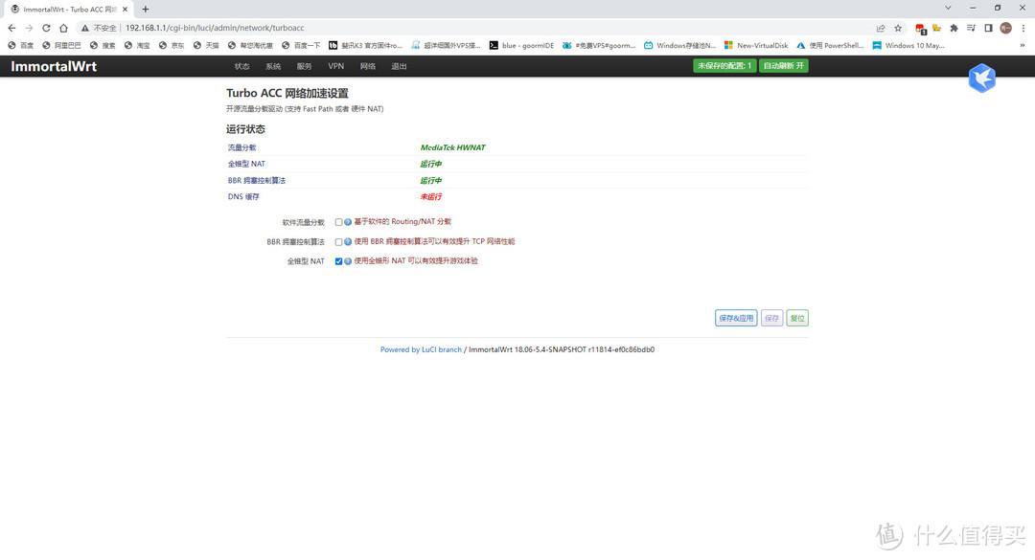Open the Windows存储池 bookmark
The height and width of the screenshot is (560, 1035).
pos(679,46)
